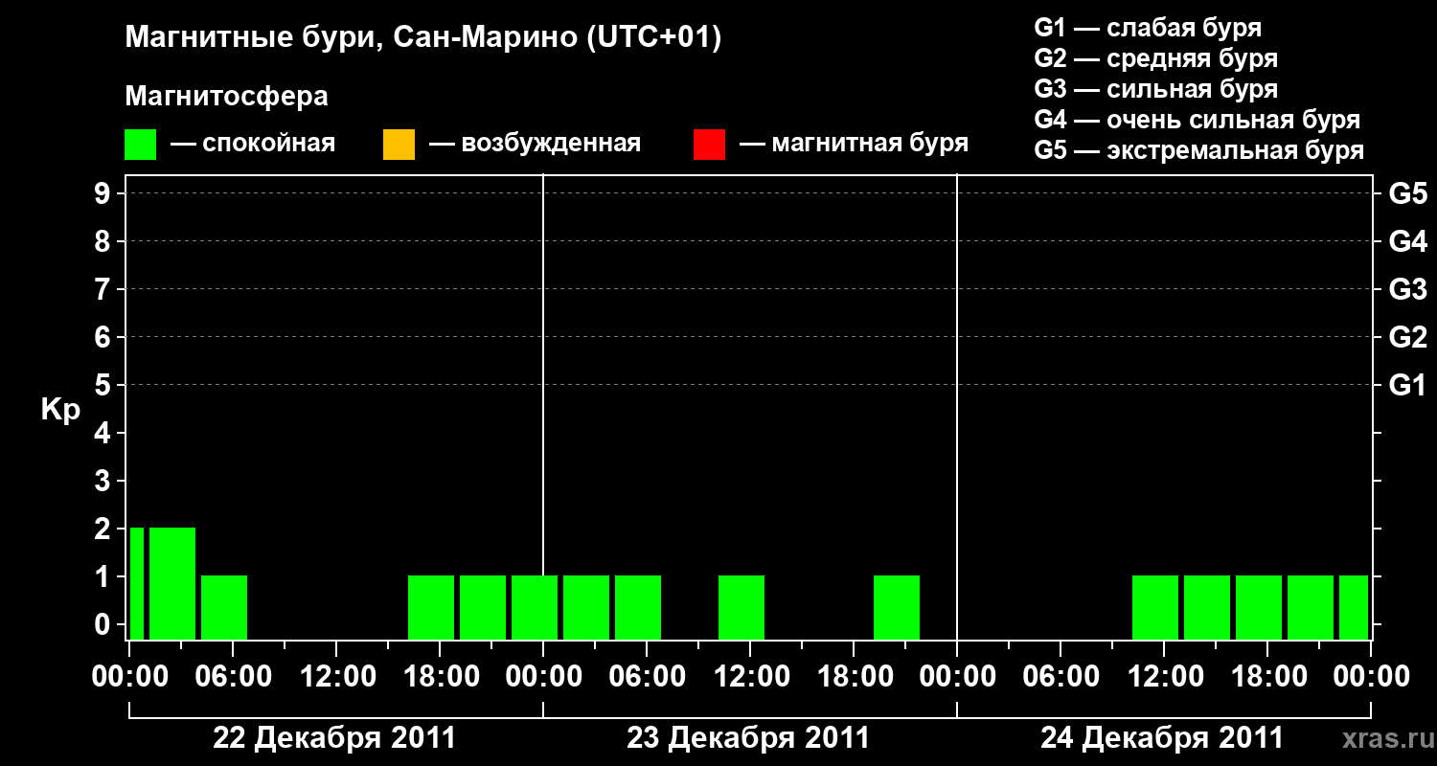Click the Kp 1 bar after 18:00 on 23 December

coord(897,607)
